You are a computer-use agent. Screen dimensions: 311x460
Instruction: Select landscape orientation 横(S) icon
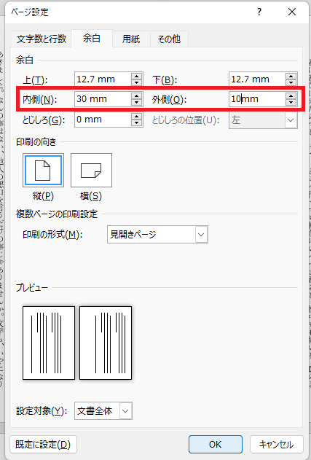91,170
